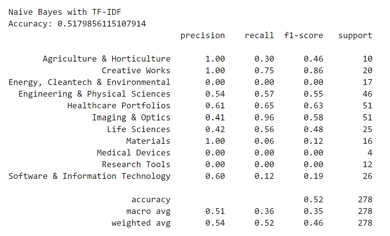Image resolution: width=390 pixels, height=236 pixels.
Task: Click the Imaging & Optics row label
Action: pos(131,118)
